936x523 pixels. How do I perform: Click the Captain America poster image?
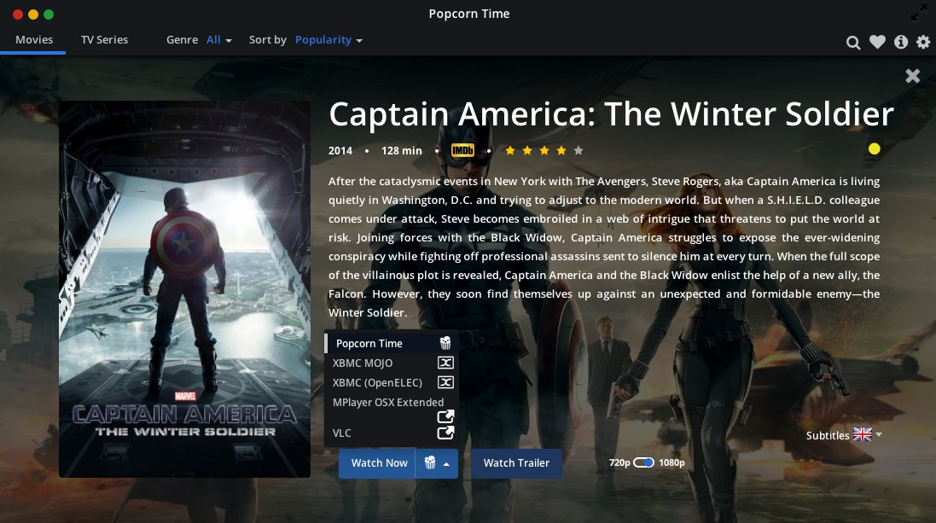[x=184, y=289]
